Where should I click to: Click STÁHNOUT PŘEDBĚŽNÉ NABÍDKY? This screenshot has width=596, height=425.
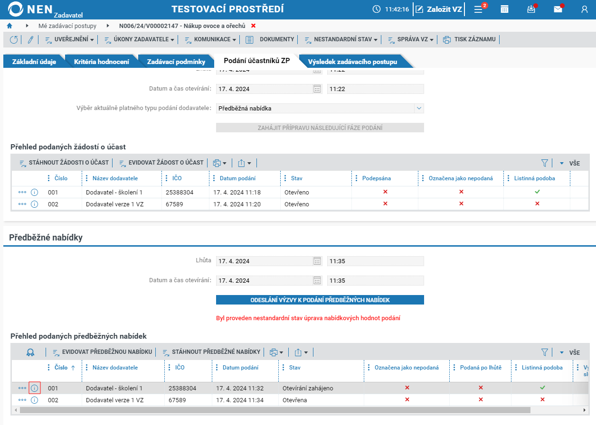pos(211,352)
